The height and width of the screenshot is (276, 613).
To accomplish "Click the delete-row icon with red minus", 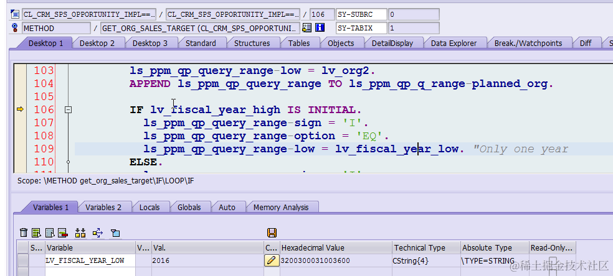I will click(x=63, y=232).
